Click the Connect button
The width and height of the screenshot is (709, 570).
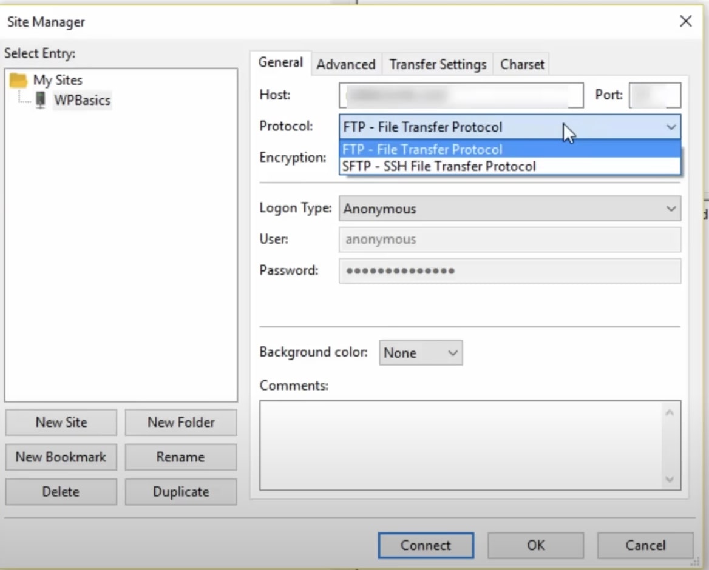[x=426, y=546]
